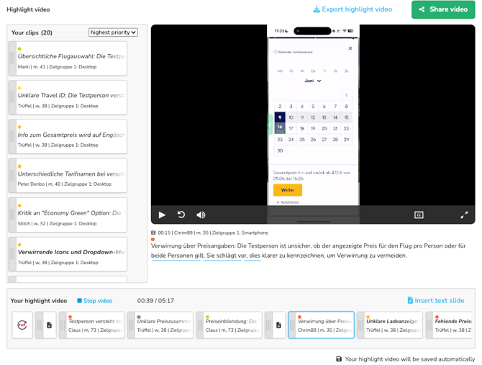Click Stop video link
The width and height of the screenshot is (482, 365).
click(x=95, y=301)
